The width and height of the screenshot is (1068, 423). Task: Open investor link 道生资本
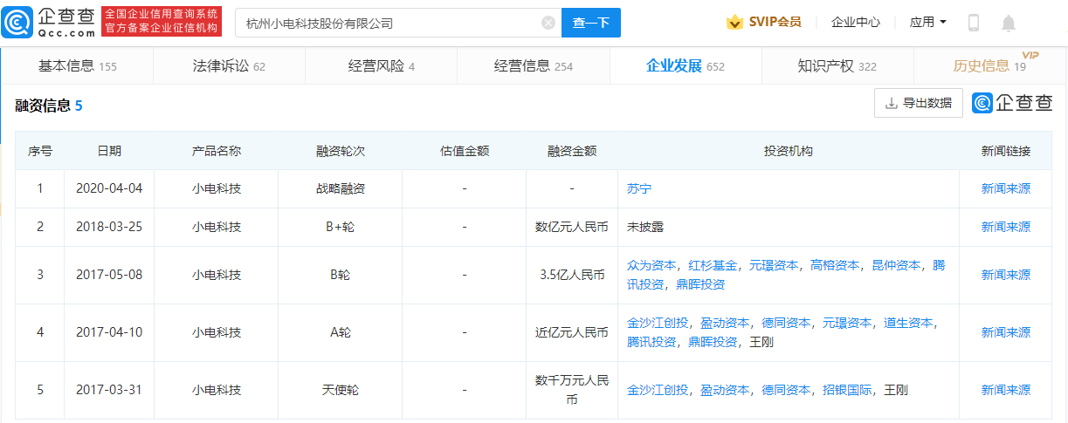click(908, 323)
